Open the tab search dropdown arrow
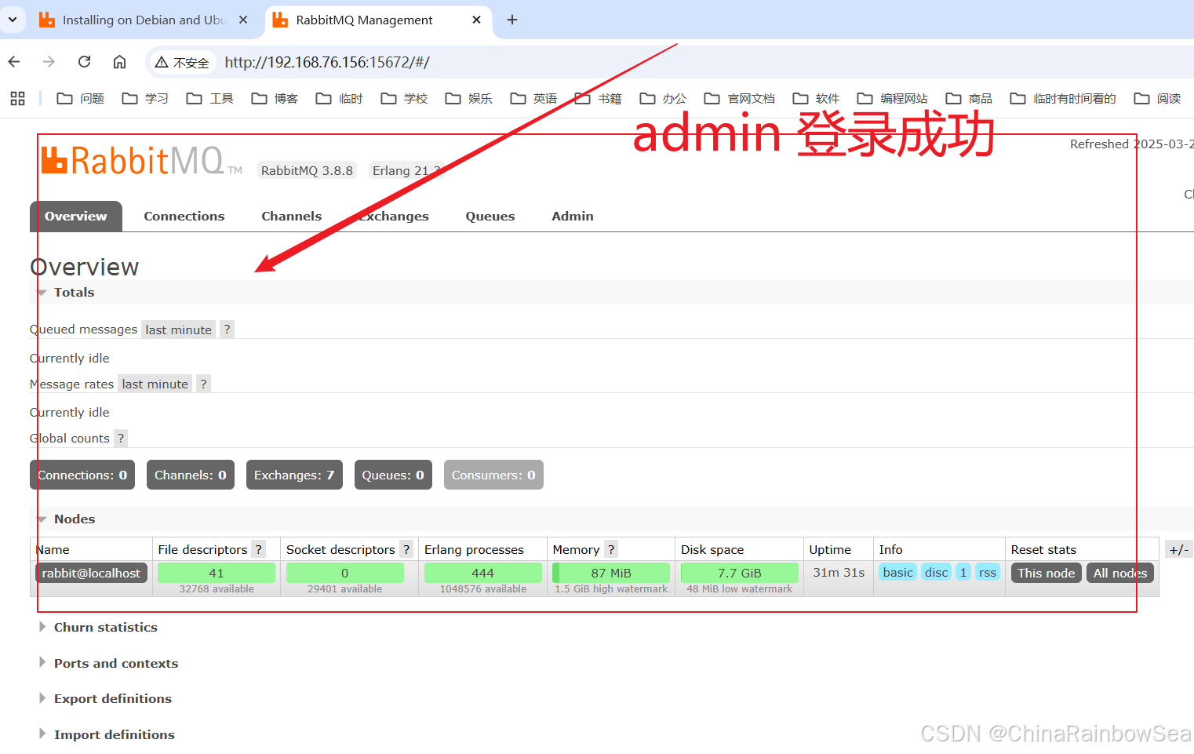Image resolution: width=1194 pixels, height=754 pixels. pos(13,20)
